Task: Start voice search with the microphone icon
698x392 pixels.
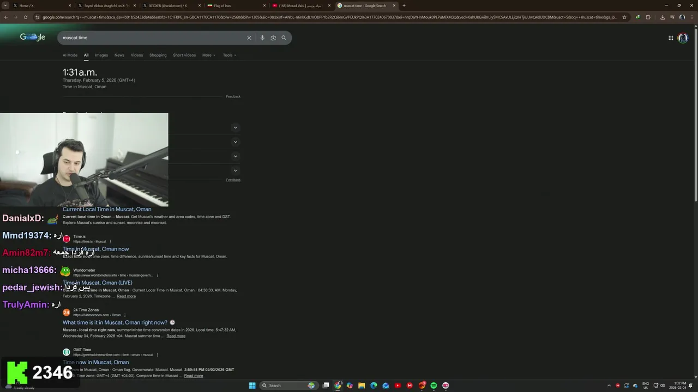Action: click(x=262, y=38)
